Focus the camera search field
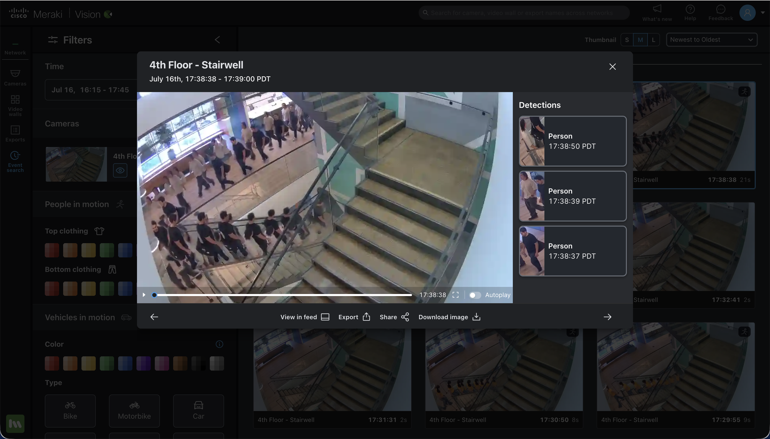770x439 pixels. click(524, 13)
